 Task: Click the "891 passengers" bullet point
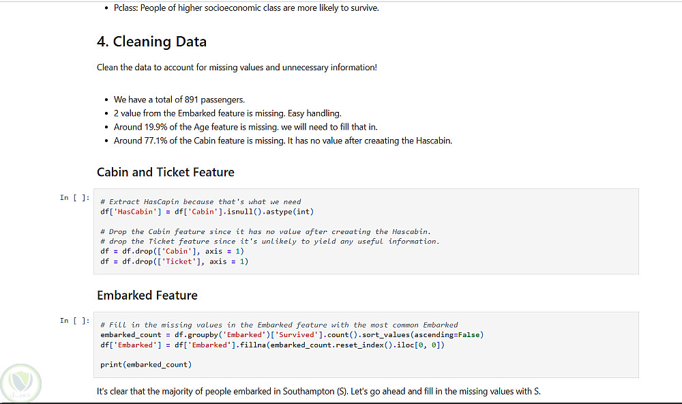pos(179,100)
